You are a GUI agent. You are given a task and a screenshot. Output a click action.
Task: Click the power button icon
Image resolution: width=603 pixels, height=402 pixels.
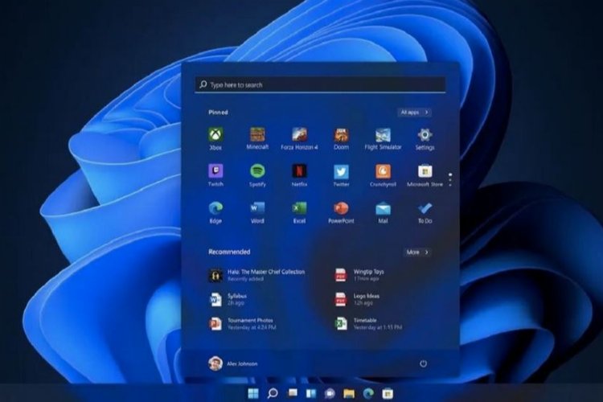coord(423,363)
